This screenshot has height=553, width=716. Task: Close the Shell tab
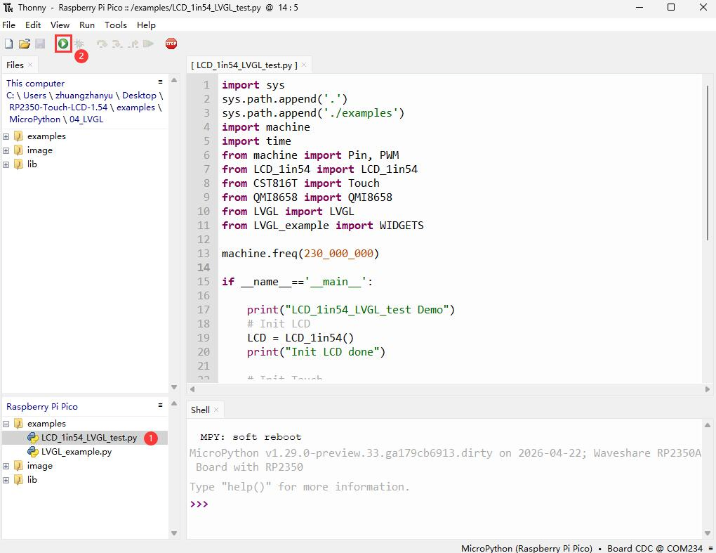click(x=216, y=410)
